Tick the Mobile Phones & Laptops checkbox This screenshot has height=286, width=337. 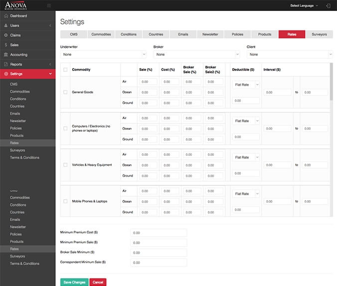coord(65,201)
